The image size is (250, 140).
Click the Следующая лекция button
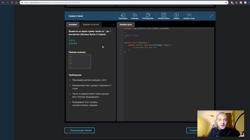(192, 130)
